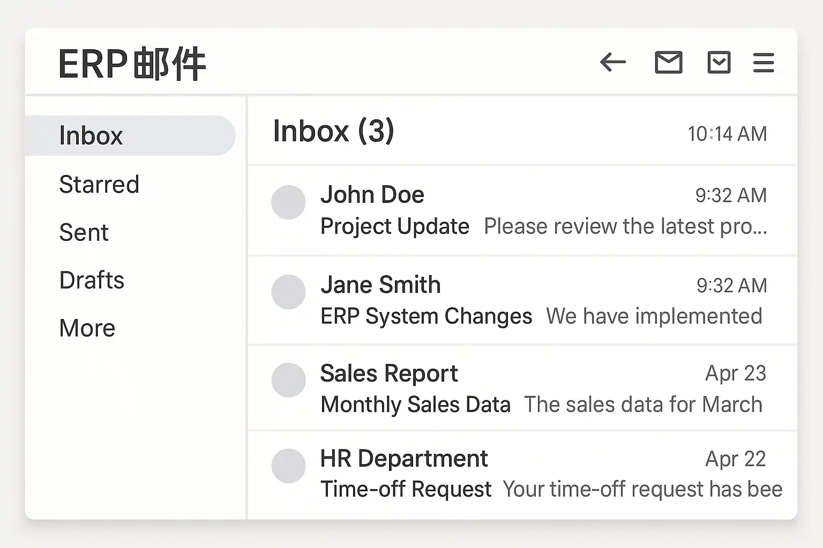Click the archive box icon

click(719, 63)
